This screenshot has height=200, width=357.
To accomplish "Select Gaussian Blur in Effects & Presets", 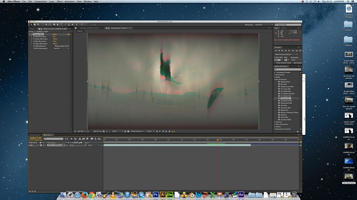I will pyautogui.click(x=286, y=108).
